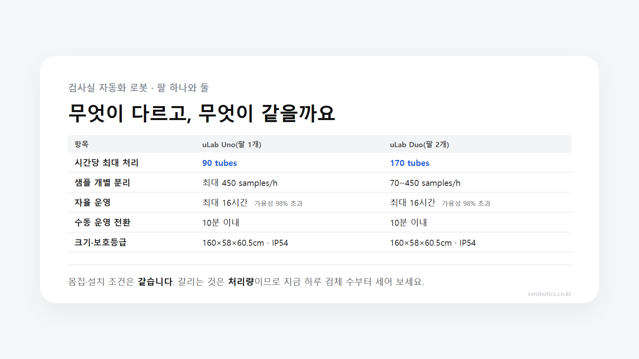Screen dimensions: 639x359
Task: Click the row label '자율 운영'
Action: [93, 203]
